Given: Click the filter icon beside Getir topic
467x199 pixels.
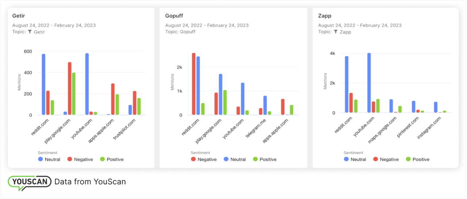Looking at the screenshot, I should (30, 32).
